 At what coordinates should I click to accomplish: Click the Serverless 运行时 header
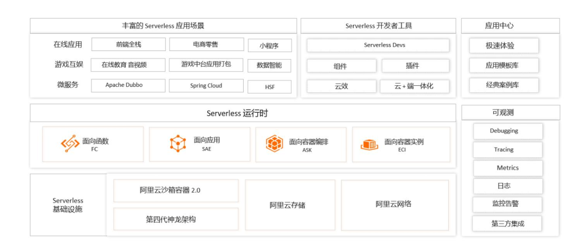[x=243, y=113]
